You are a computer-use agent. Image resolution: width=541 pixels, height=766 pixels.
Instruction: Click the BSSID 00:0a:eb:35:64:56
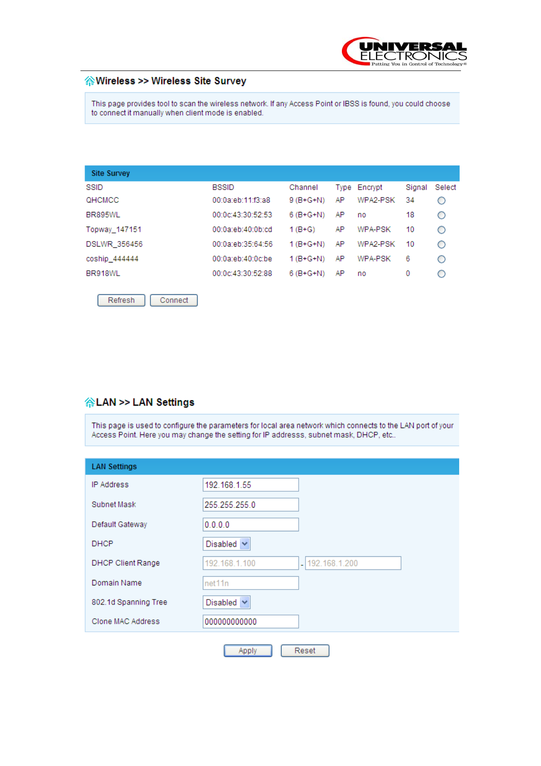(x=242, y=244)
